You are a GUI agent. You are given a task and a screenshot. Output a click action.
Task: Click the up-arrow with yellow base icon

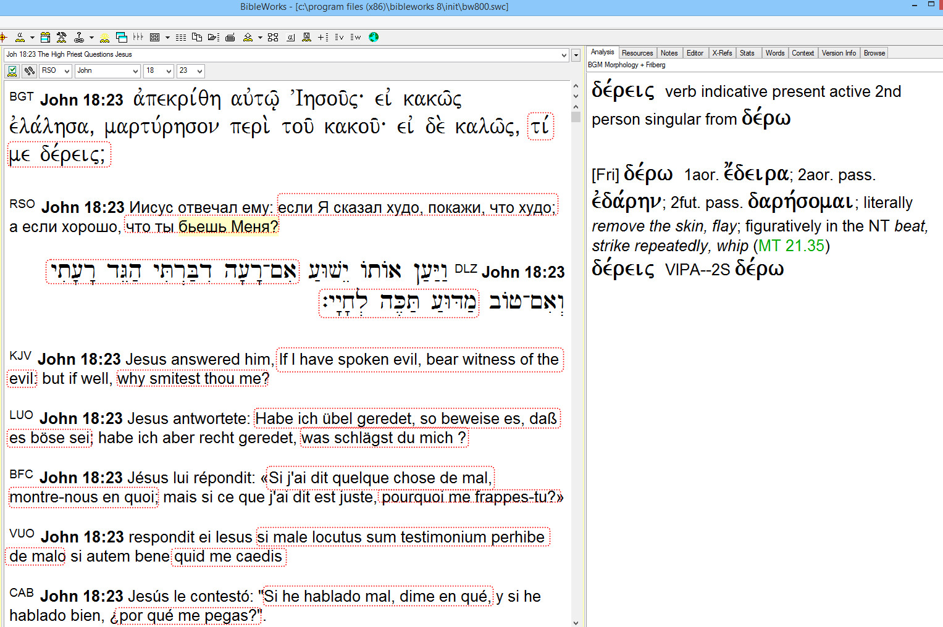click(x=248, y=37)
